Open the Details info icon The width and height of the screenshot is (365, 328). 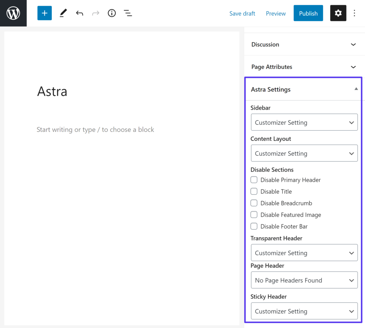click(x=112, y=13)
